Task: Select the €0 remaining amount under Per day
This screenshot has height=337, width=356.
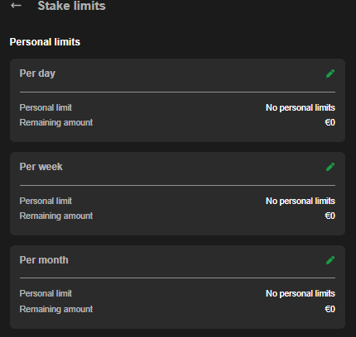Action: coord(330,122)
